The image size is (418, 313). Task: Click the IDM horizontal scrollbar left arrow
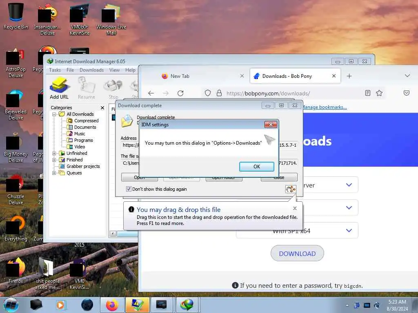coord(113,234)
